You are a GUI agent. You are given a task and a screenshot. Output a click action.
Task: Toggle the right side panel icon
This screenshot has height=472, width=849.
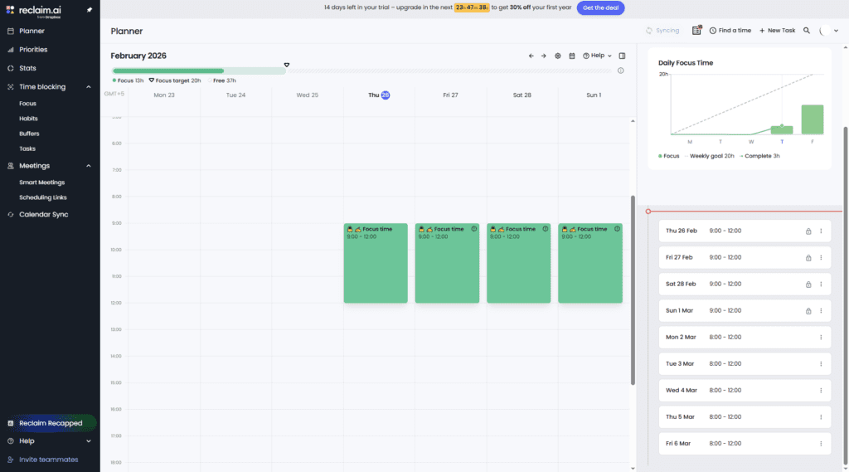[x=622, y=56]
